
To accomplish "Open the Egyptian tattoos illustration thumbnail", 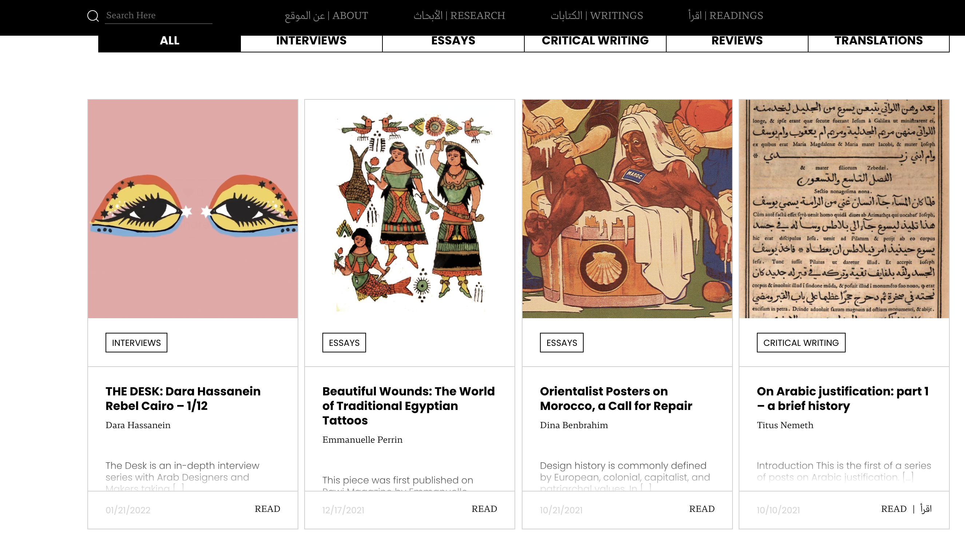I will [410, 209].
